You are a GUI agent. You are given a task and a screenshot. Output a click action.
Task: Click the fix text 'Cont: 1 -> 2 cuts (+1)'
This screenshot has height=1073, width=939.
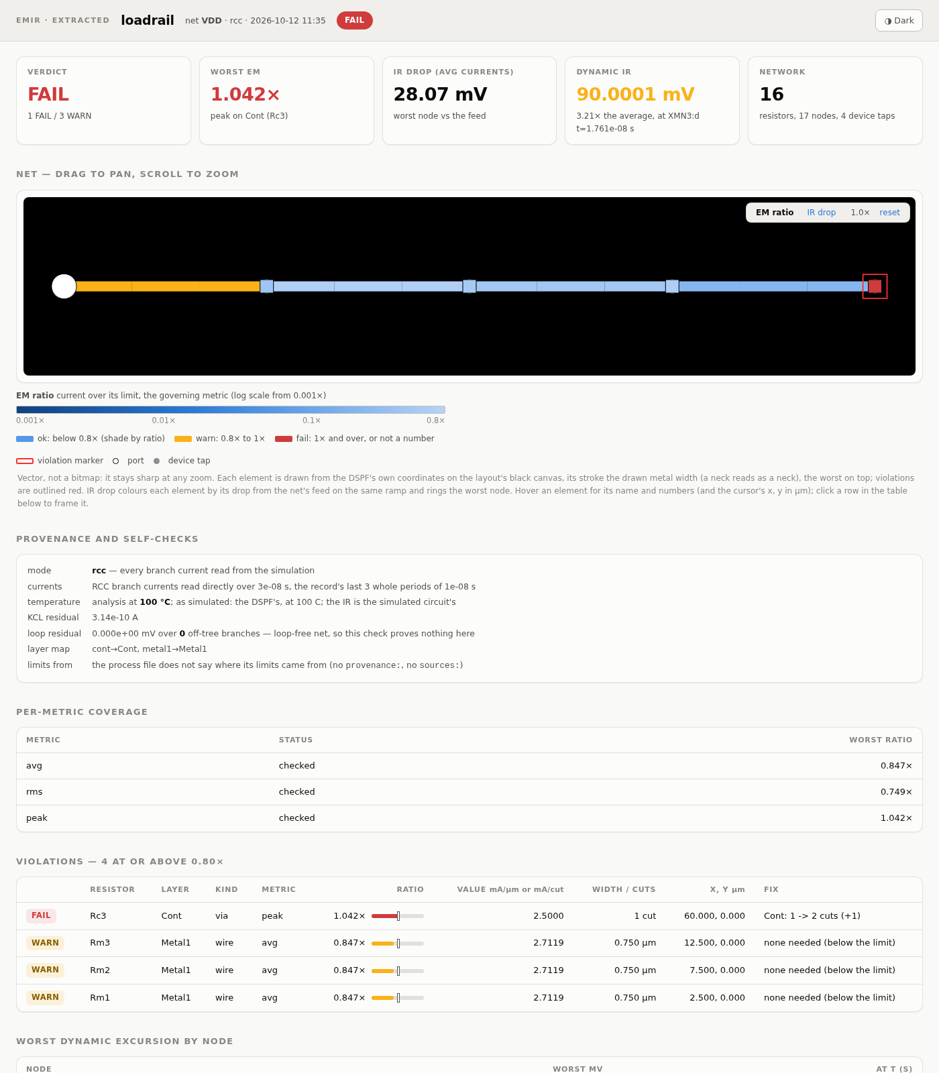click(812, 916)
